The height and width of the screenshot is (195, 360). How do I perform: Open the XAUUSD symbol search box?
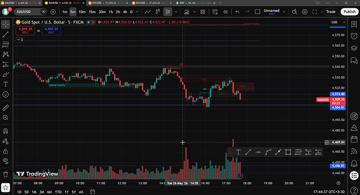click(x=31, y=11)
